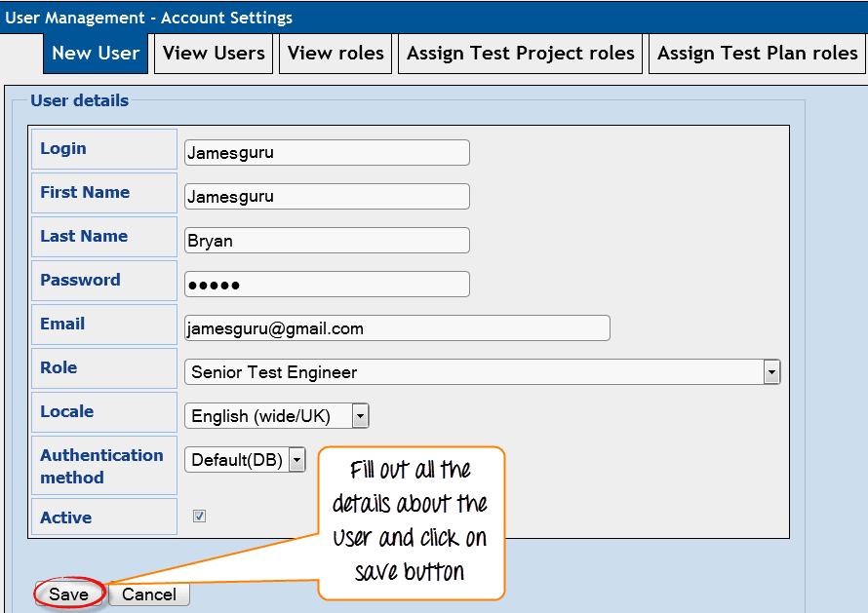Viewport: 868px width, 613px height.
Task: Click the Last Name field containing Bryan
Action: coord(327,241)
